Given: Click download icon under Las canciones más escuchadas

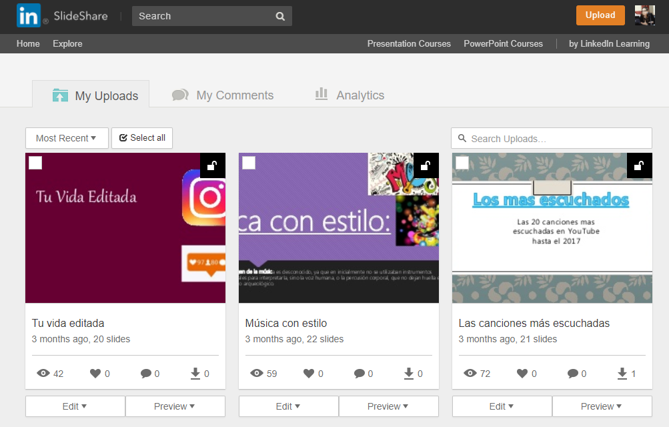Looking at the screenshot, I should pos(622,374).
